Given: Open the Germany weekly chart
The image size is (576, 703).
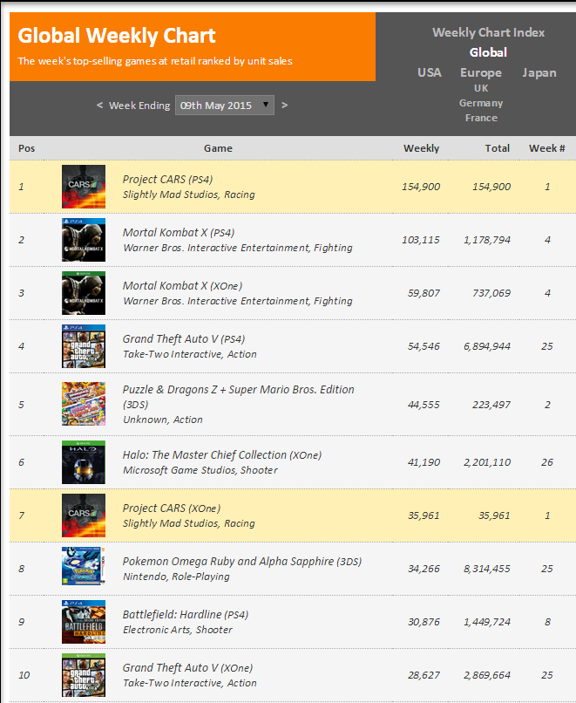Looking at the screenshot, I should (481, 103).
